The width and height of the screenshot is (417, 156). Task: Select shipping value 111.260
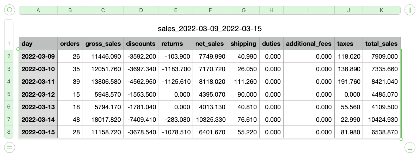[244, 82]
